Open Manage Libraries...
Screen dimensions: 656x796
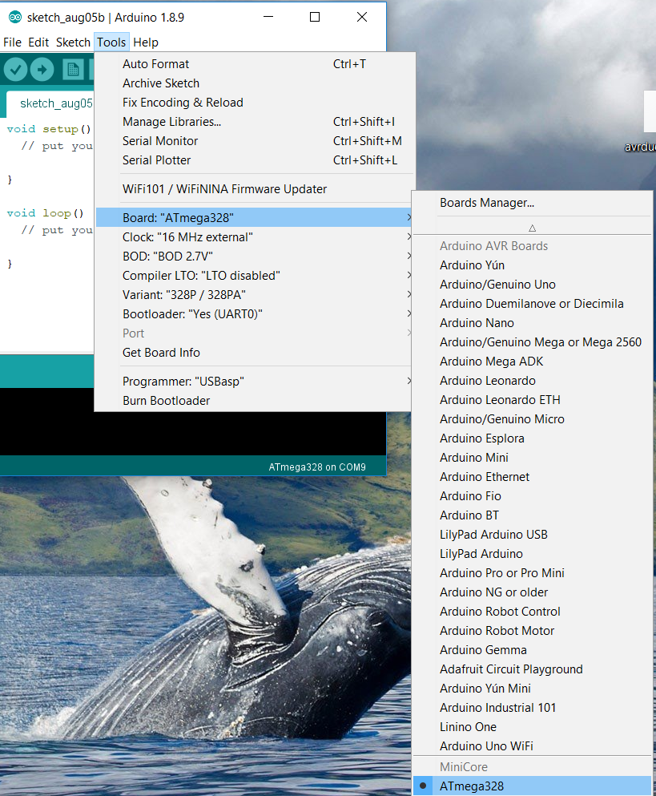point(253,122)
